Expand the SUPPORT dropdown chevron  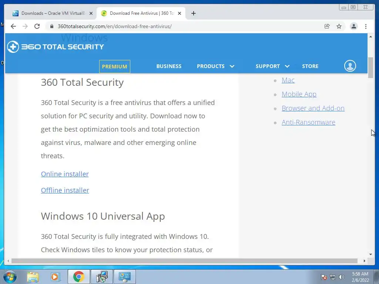coord(287,66)
